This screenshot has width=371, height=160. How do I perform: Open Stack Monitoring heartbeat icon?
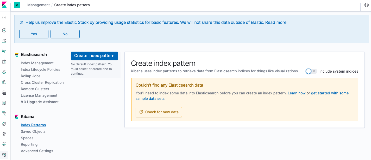[4, 144]
